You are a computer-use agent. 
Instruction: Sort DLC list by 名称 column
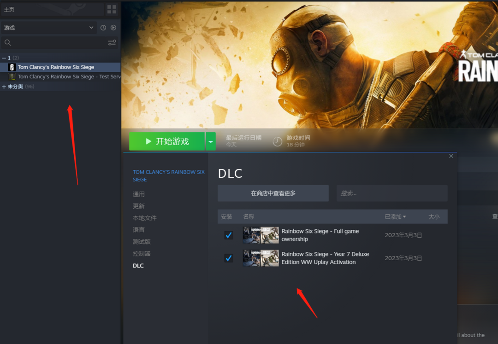pos(249,217)
